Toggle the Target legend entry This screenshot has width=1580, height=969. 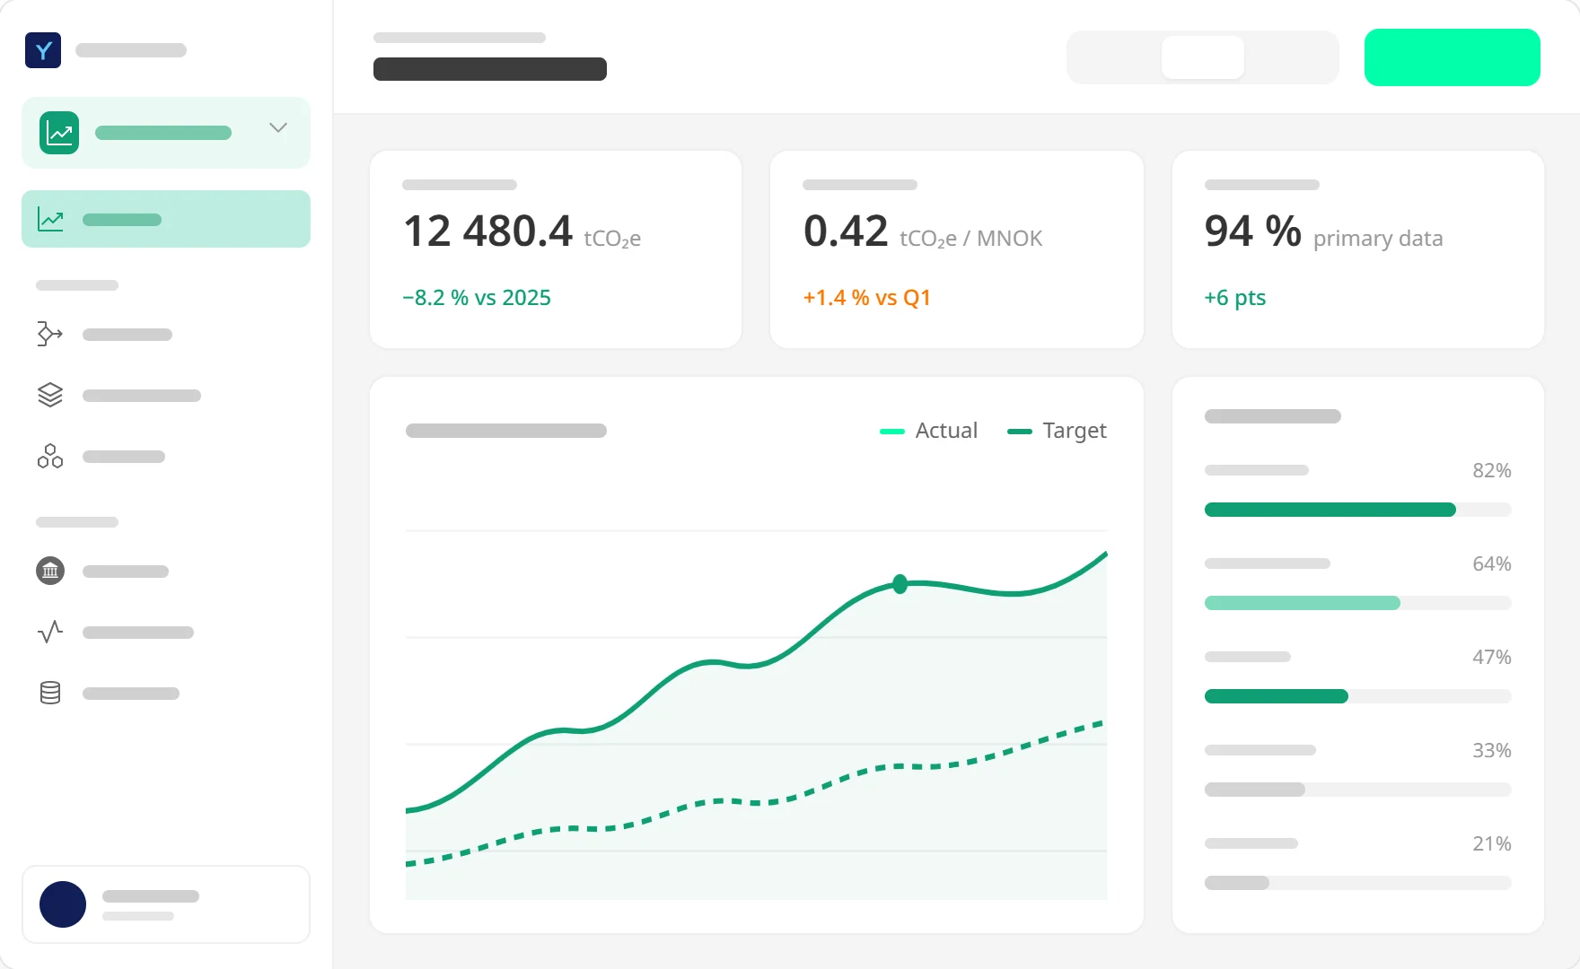[x=1057, y=431]
